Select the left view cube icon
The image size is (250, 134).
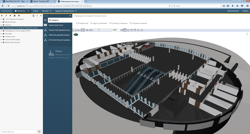pyautogui.click(x=138, y=30)
